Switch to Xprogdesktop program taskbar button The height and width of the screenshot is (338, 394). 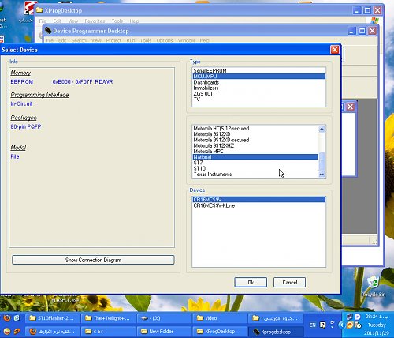(276, 332)
